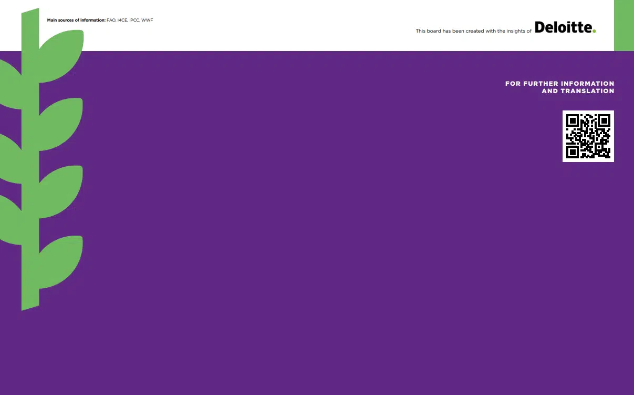Select the WWF source name
634x395 pixels.
click(x=148, y=20)
